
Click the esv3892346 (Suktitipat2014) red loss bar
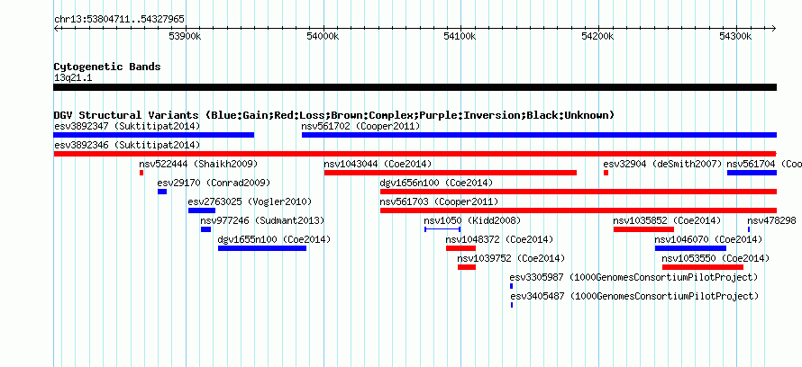point(415,154)
